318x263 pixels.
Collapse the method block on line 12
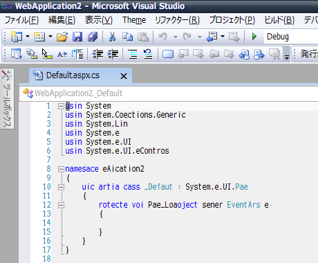coord(61,205)
